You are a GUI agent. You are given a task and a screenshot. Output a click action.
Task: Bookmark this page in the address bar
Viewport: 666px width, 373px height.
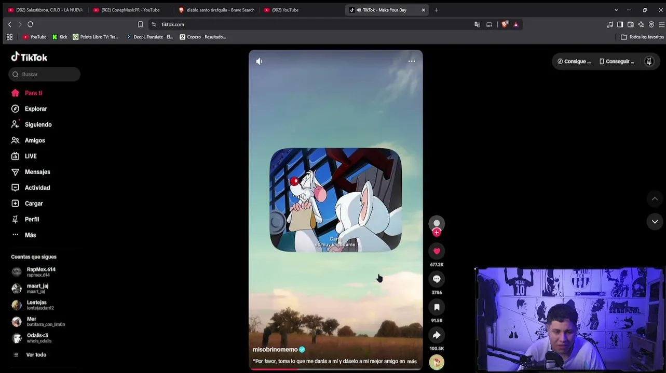pos(140,24)
